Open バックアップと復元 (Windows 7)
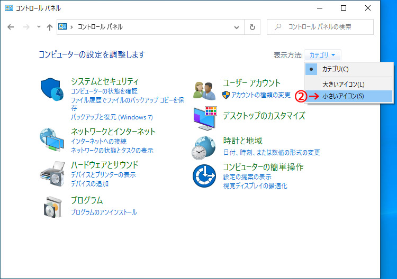397x279 pixels. pos(112,117)
